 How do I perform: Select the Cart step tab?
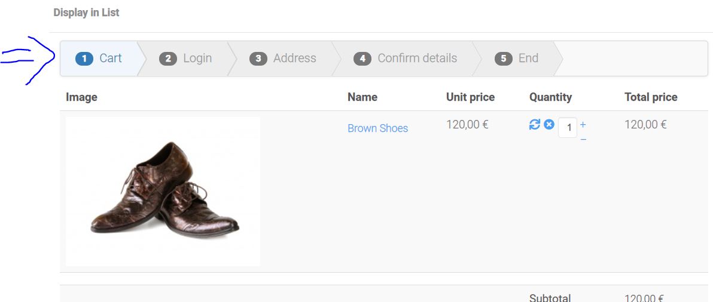click(99, 58)
